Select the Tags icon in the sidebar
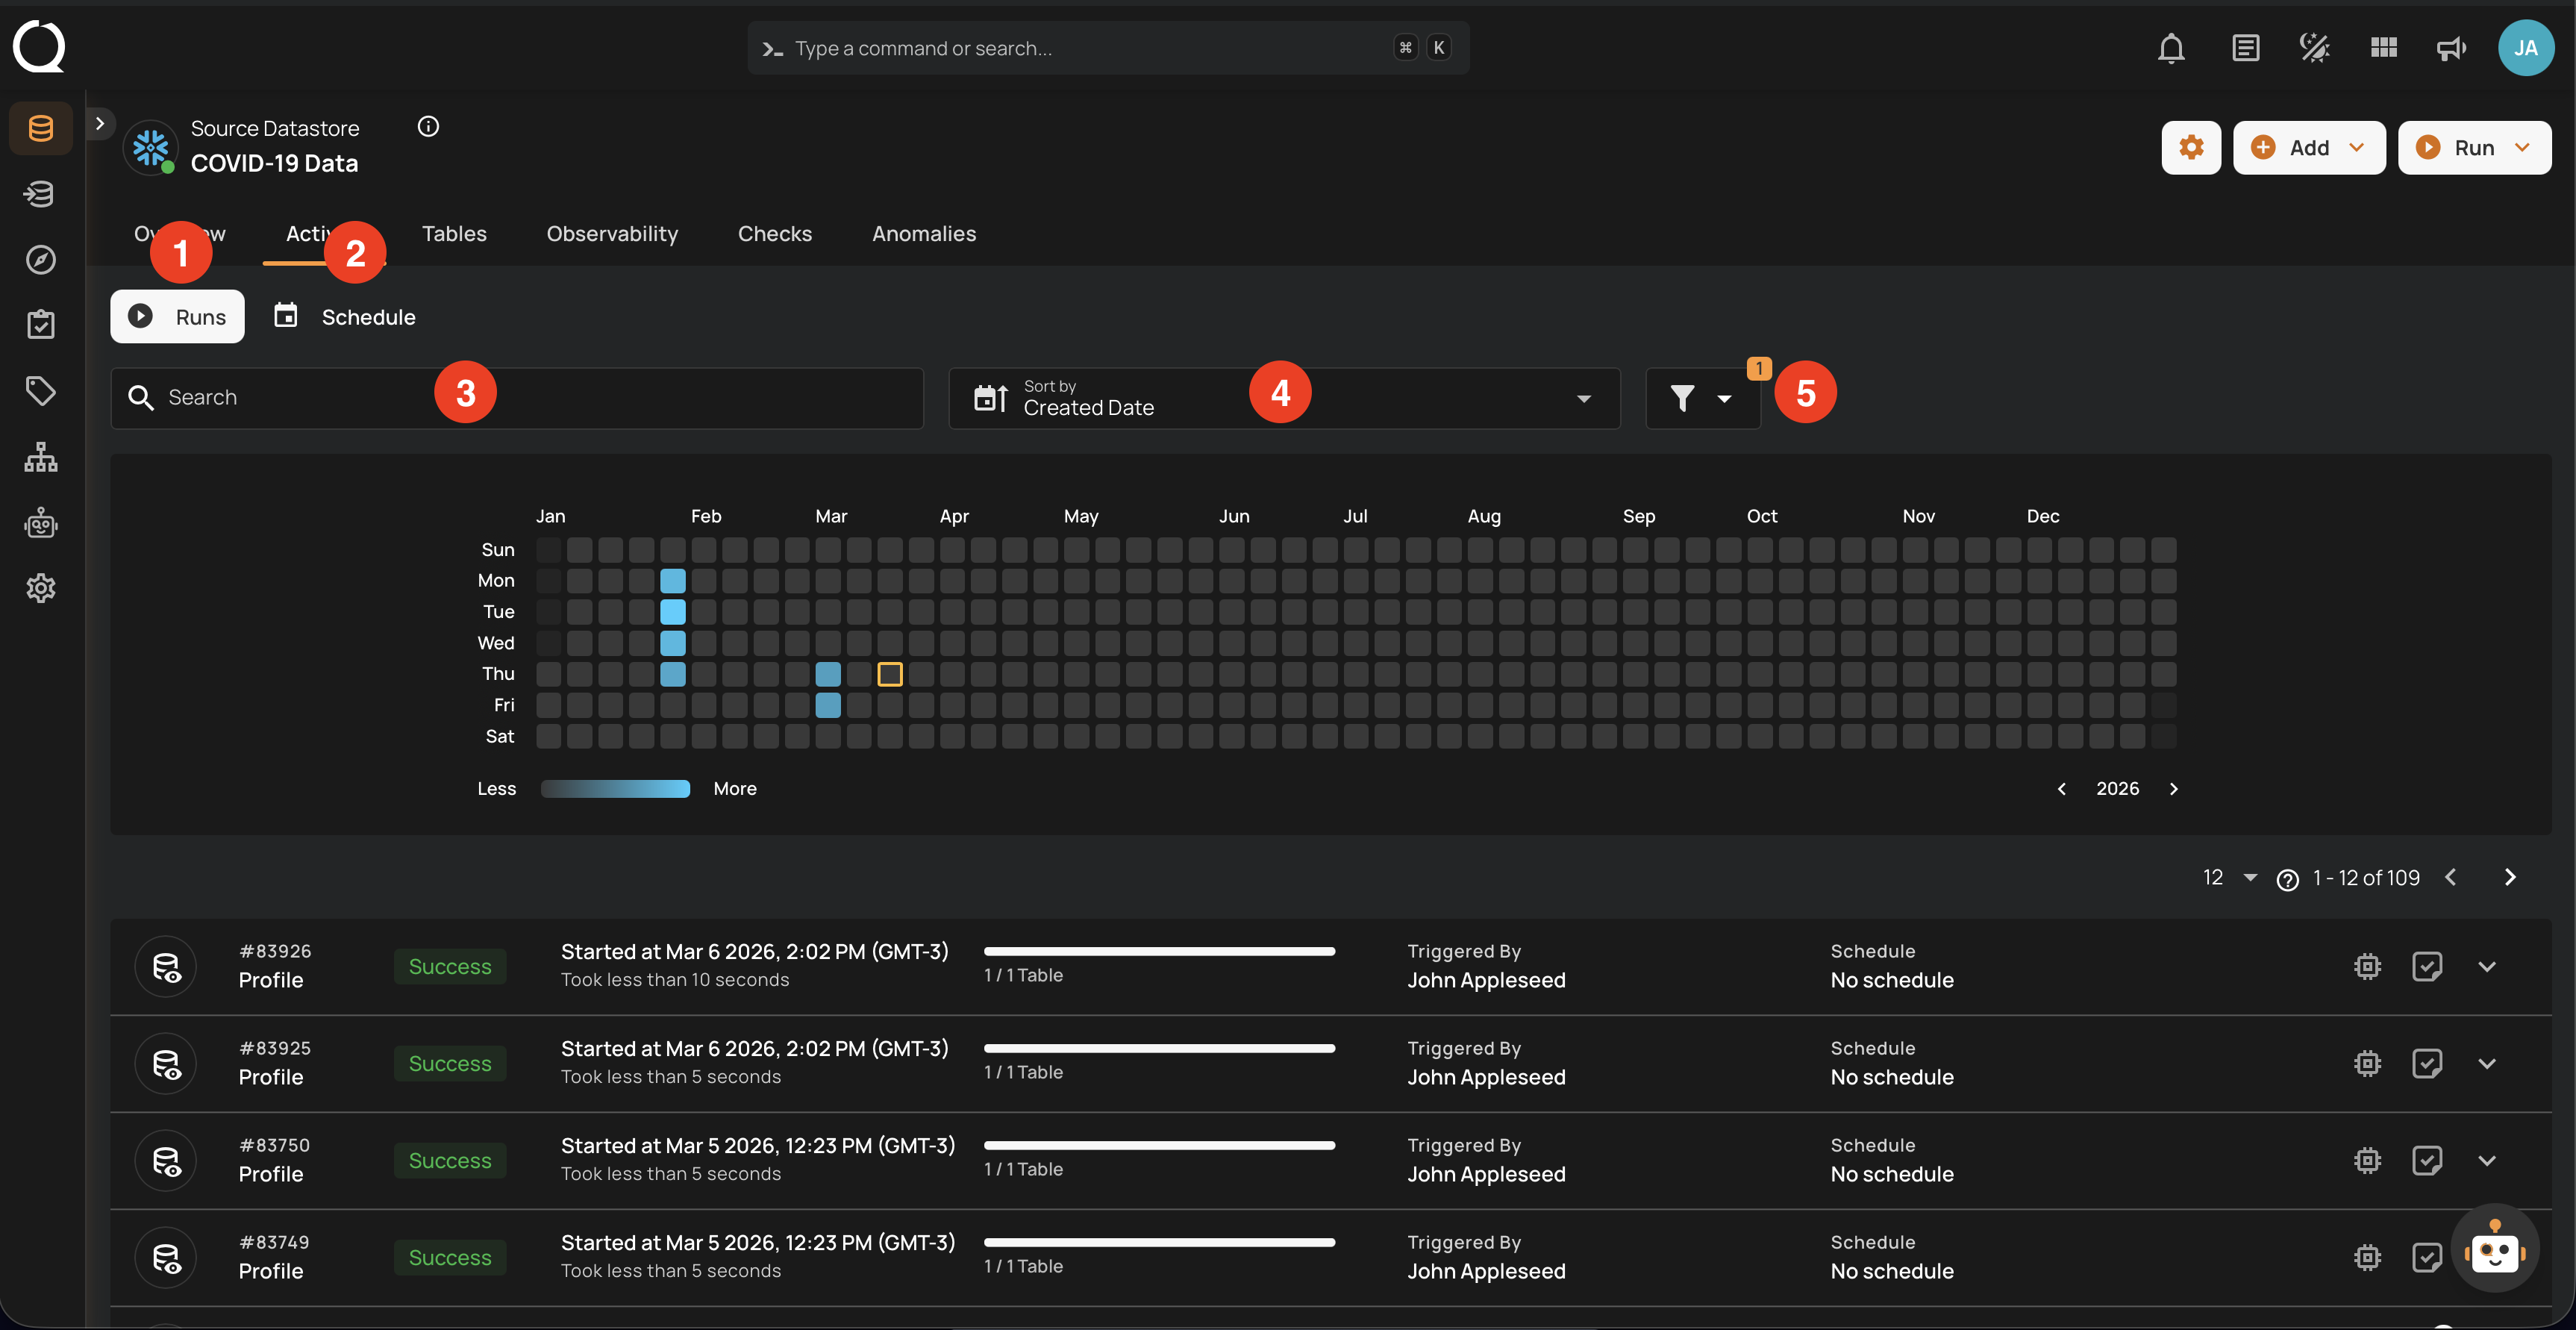This screenshot has height=1330, width=2576. pyautogui.click(x=40, y=391)
